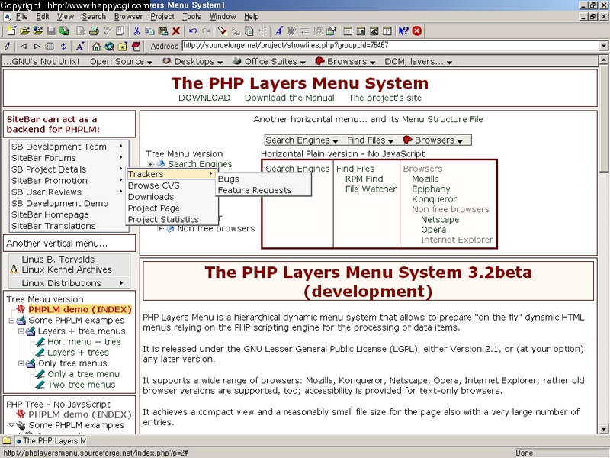
Task: Open the Browsers dropdown in top bar
Action: coord(345,62)
